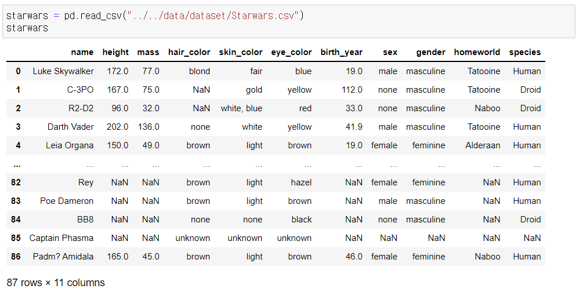This screenshot has height=296, width=583.
Task: Click birth year 46.0 in last row
Action: tap(354, 257)
